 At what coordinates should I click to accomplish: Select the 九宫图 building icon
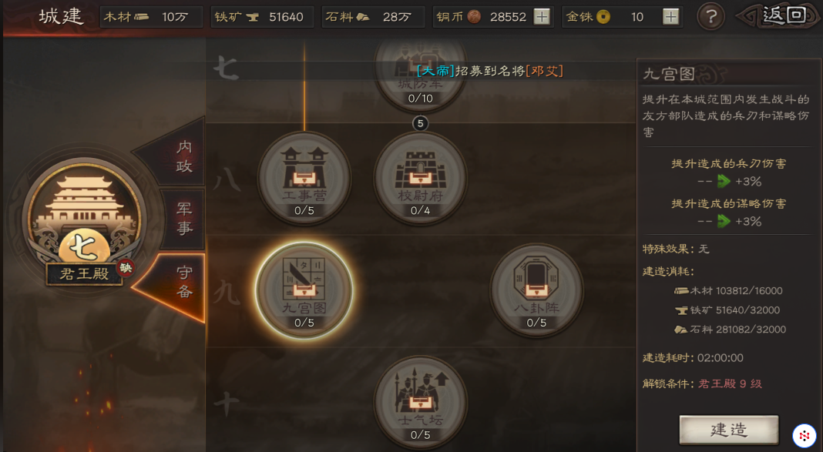click(304, 290)
